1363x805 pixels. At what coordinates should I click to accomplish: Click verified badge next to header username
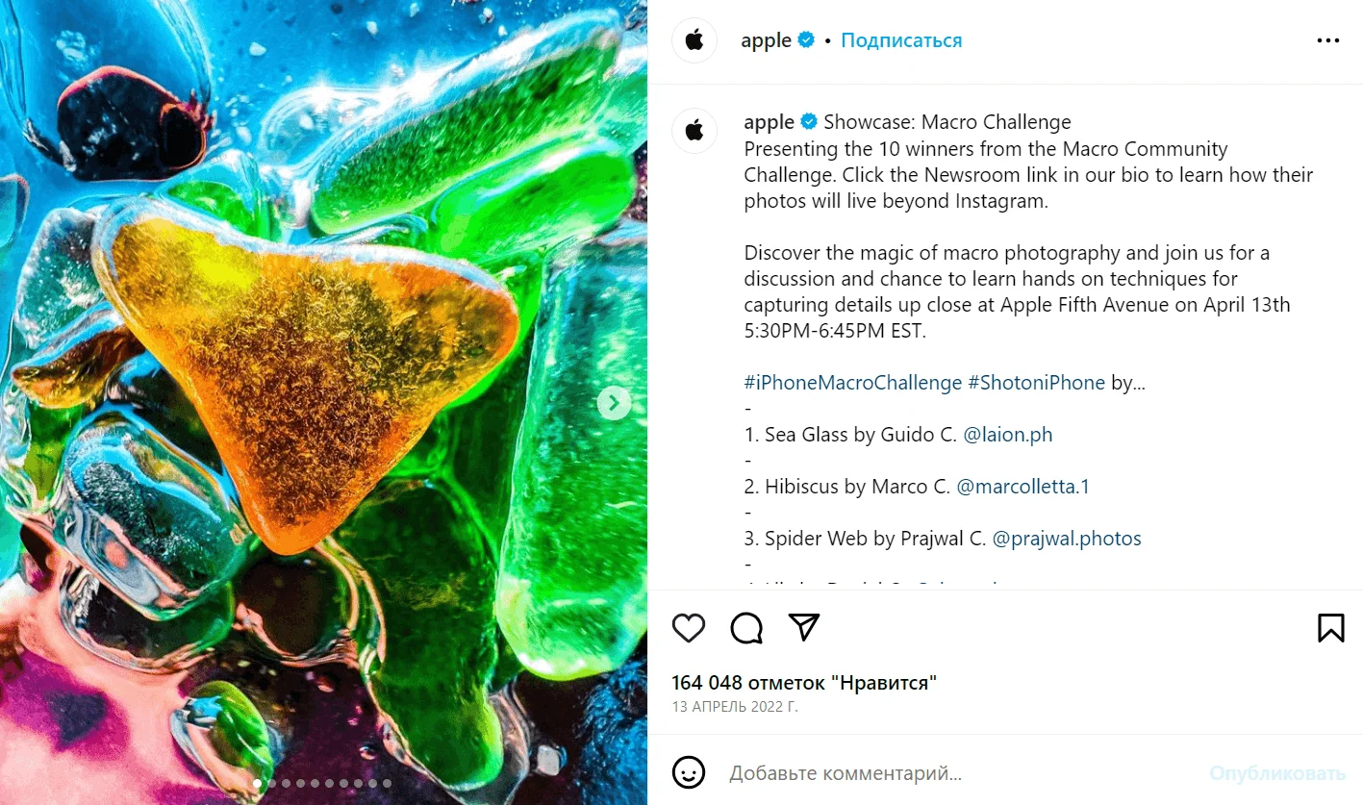click(807, 40)
